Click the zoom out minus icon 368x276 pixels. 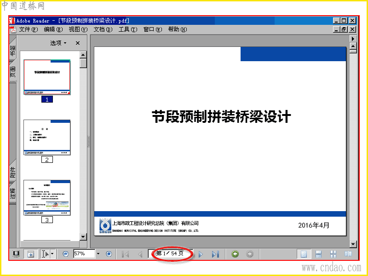point(66,254)
